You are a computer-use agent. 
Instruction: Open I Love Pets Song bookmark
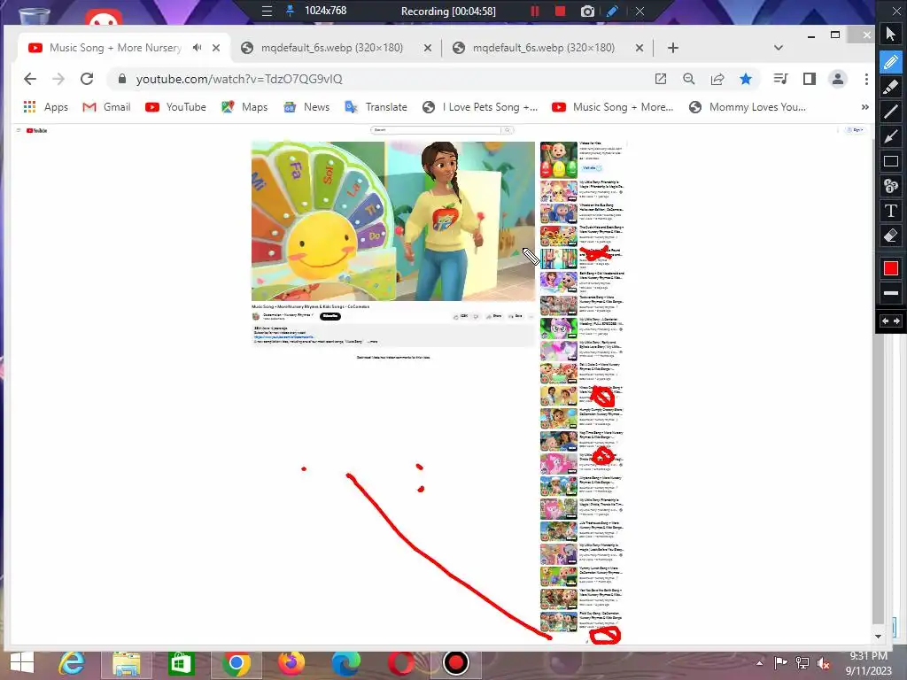point(479,107)
